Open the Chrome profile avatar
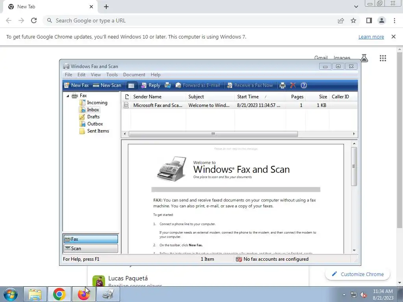This screenshot has width=403, height=302. coord(382,20)
